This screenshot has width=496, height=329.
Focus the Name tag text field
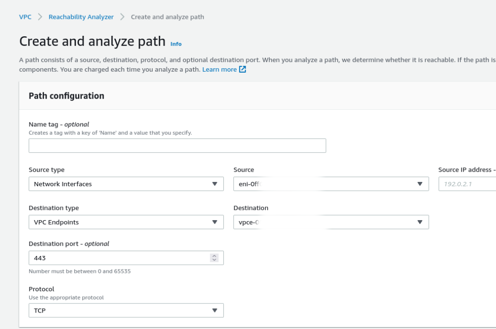click(177, 146)
